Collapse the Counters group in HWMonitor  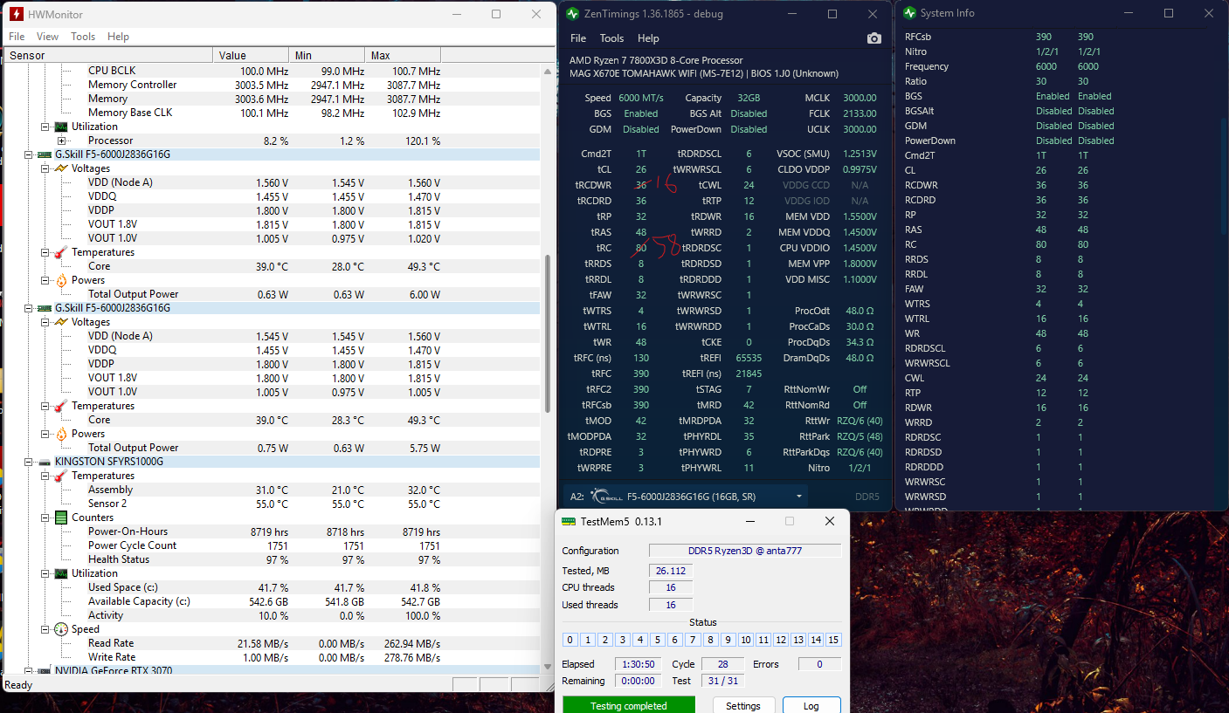click(45, 518)
